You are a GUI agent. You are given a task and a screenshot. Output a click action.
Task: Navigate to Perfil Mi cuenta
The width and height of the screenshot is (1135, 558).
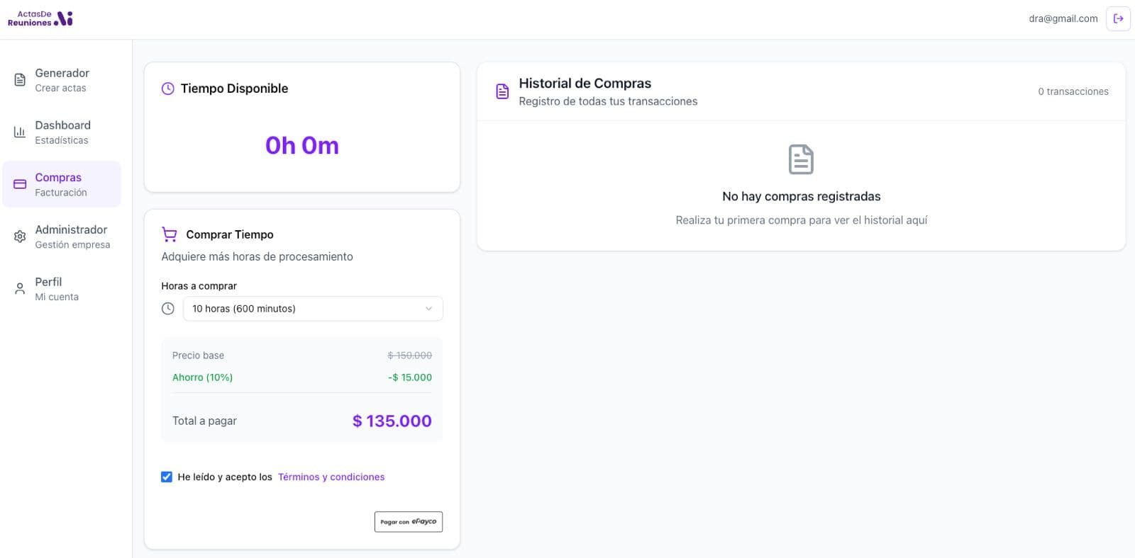point(56,289)
